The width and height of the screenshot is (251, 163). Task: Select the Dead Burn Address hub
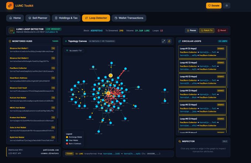32,80
